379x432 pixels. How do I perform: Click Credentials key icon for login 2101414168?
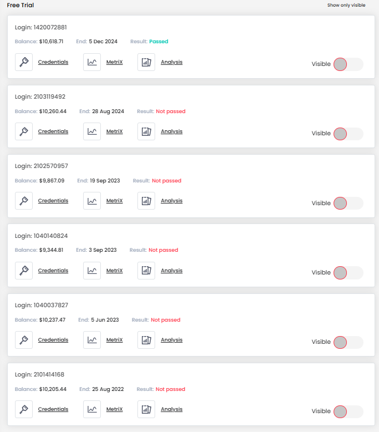[24, 409]
